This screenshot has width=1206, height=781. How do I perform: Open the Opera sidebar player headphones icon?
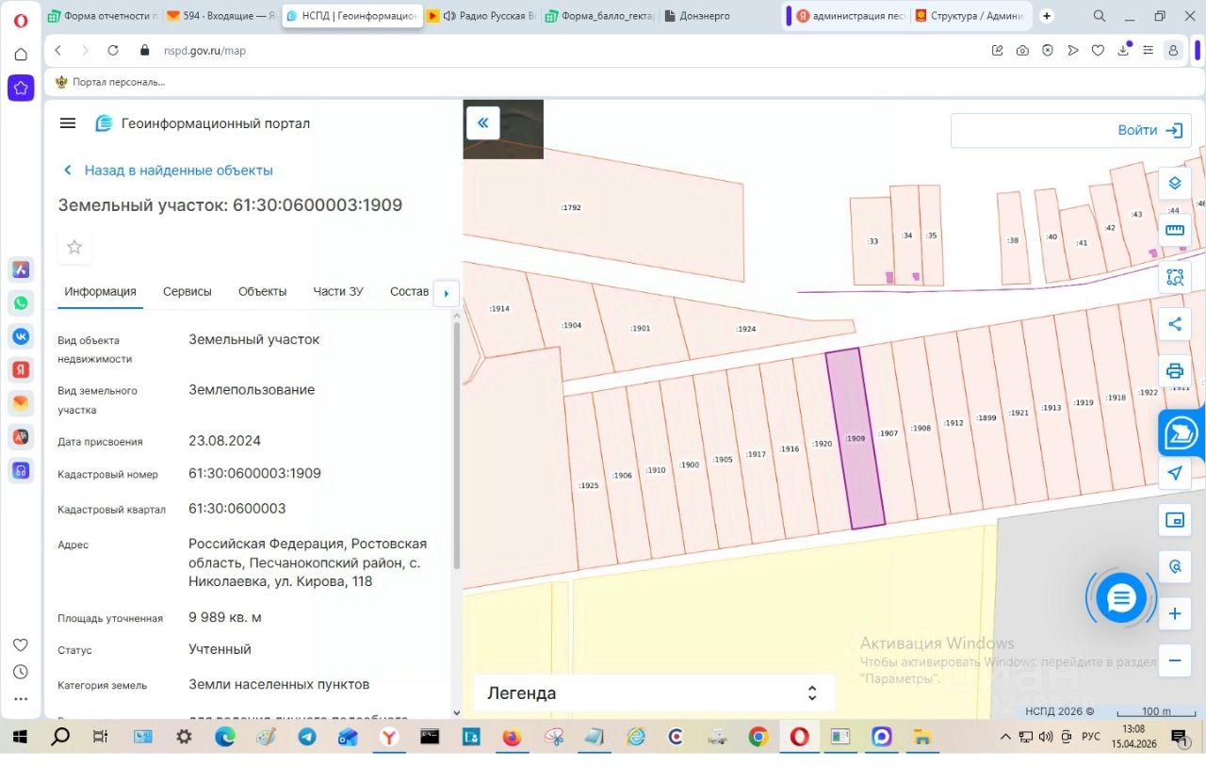[x=21, y=470]
